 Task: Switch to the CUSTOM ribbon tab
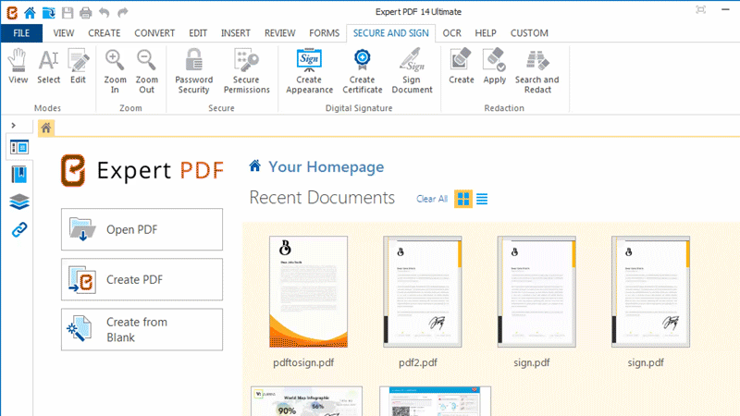(529, 33)
